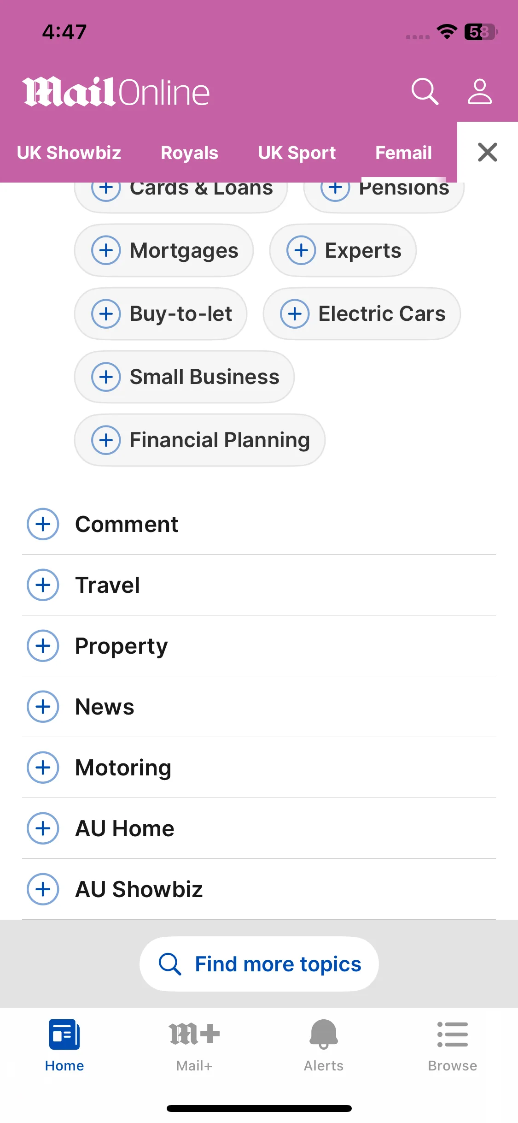
Task: Close the topics editor with X
Action: tap(488, 152)
